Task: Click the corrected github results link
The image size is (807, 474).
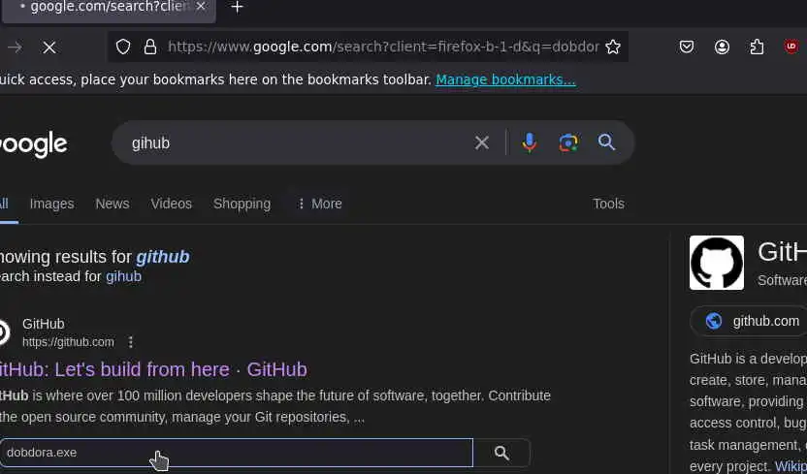Action: 163,257
